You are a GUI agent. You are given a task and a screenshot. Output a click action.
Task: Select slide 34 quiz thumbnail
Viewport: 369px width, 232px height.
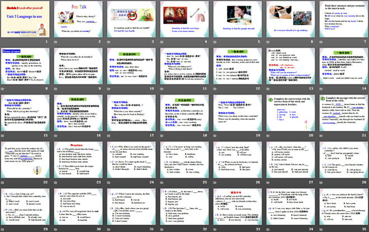(291, 206)
